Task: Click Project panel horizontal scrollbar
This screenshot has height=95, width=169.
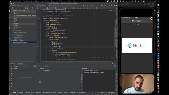Action: coord(22,62)
